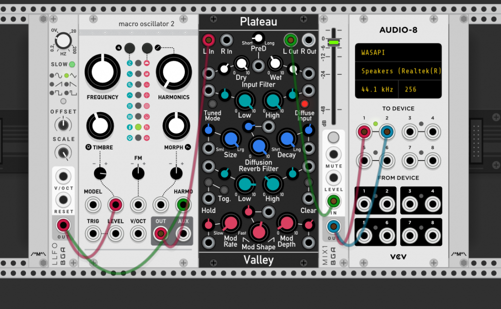This screenshot has width=501, height=309.
Task: Click the Decay knob on Plateau
Action: click(x=287, y=139)
